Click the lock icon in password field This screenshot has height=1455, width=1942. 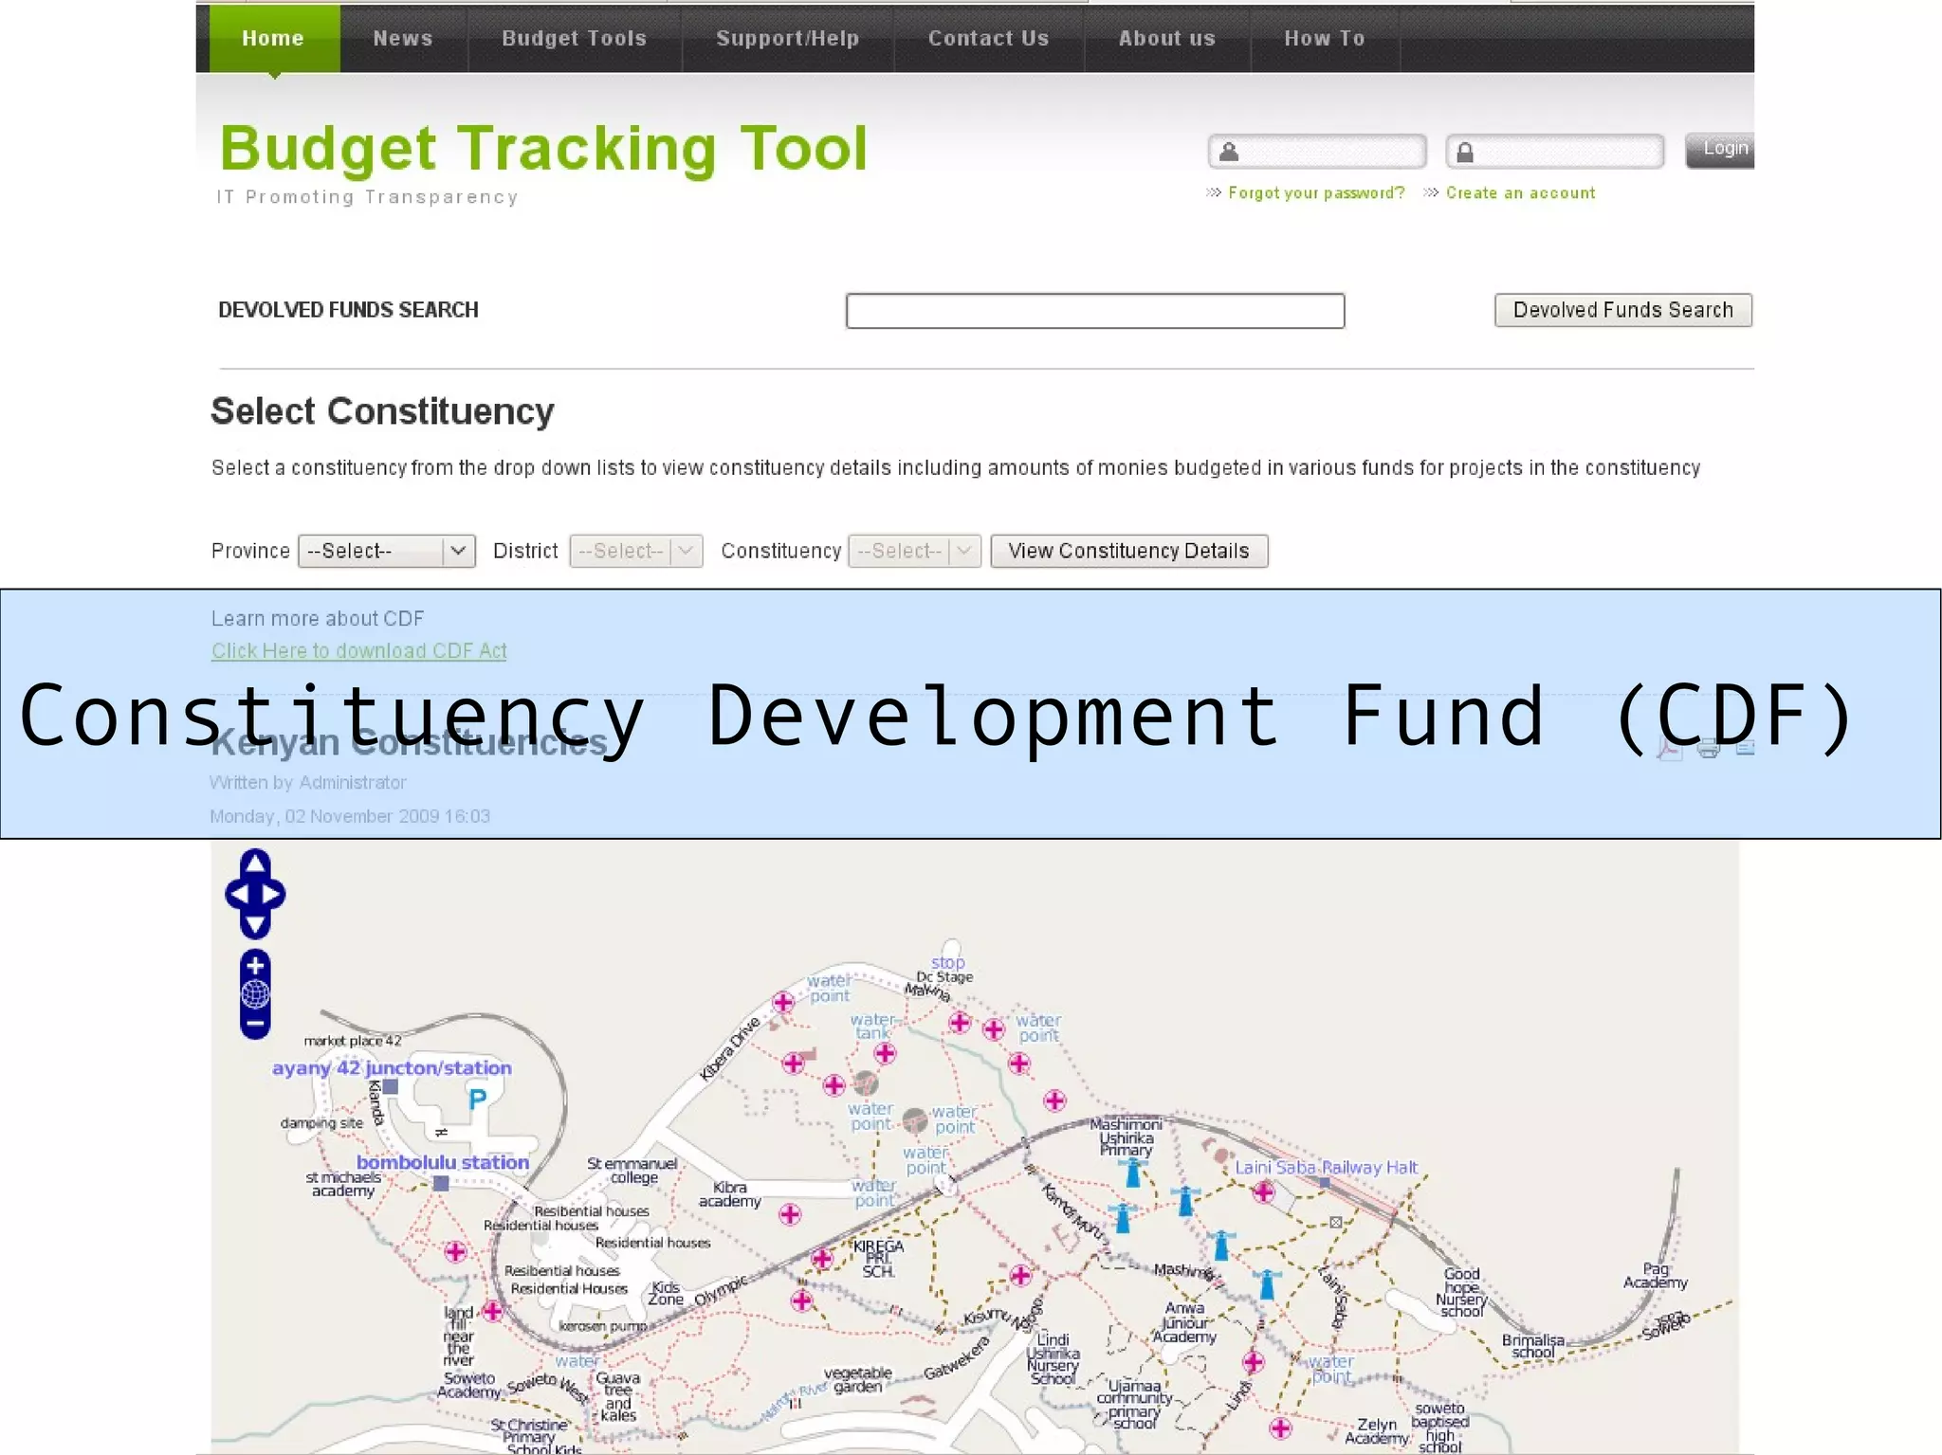coord(1465,152)
